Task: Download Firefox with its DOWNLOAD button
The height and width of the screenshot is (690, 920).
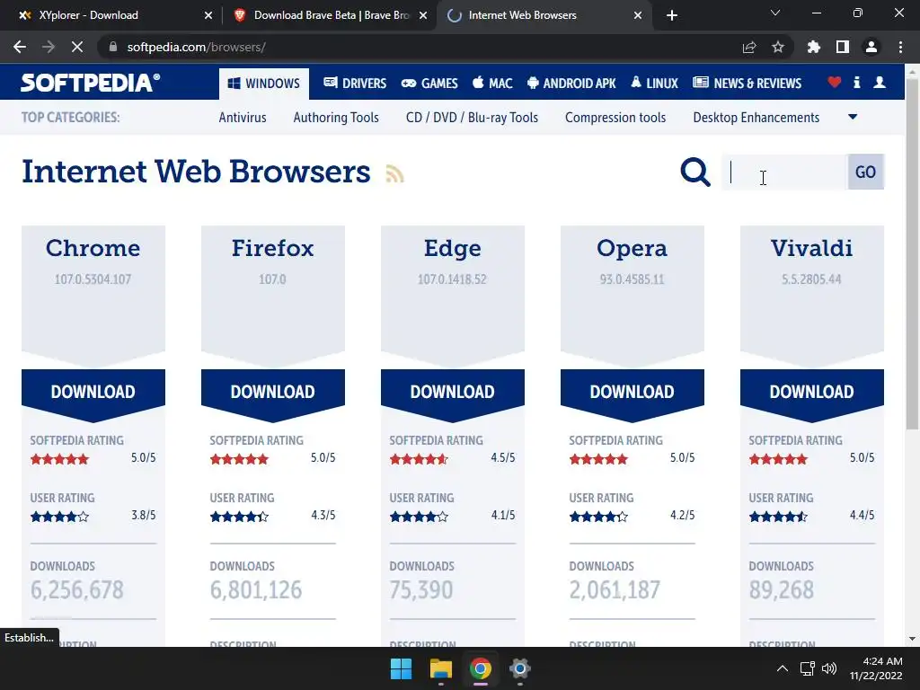Action: pyautogui.click(x=273, y=392)
